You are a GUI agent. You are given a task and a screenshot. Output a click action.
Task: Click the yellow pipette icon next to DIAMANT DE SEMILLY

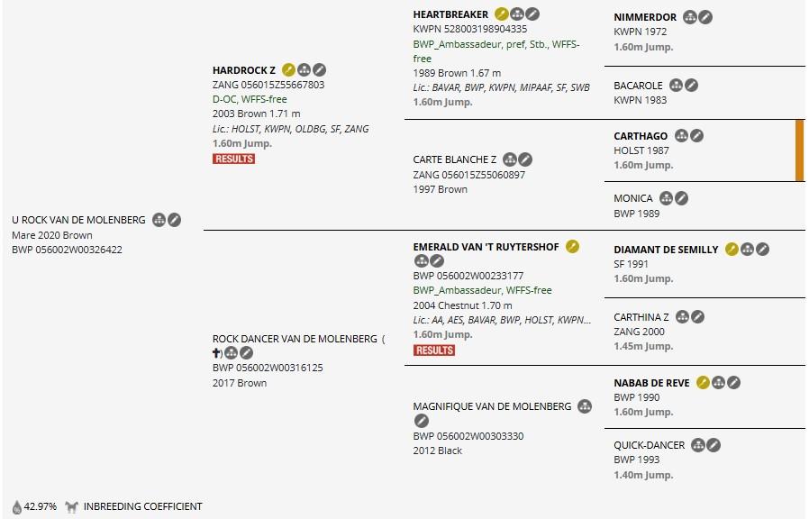[732, 250]
